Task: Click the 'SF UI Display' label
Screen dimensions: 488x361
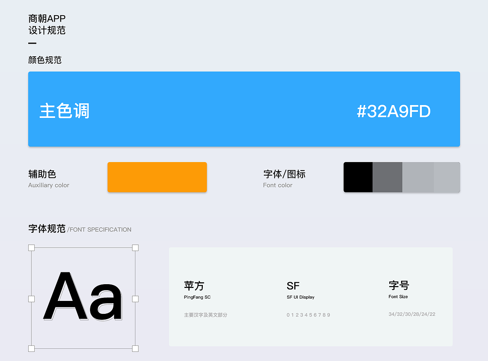Action: click(x=300, y=297)
